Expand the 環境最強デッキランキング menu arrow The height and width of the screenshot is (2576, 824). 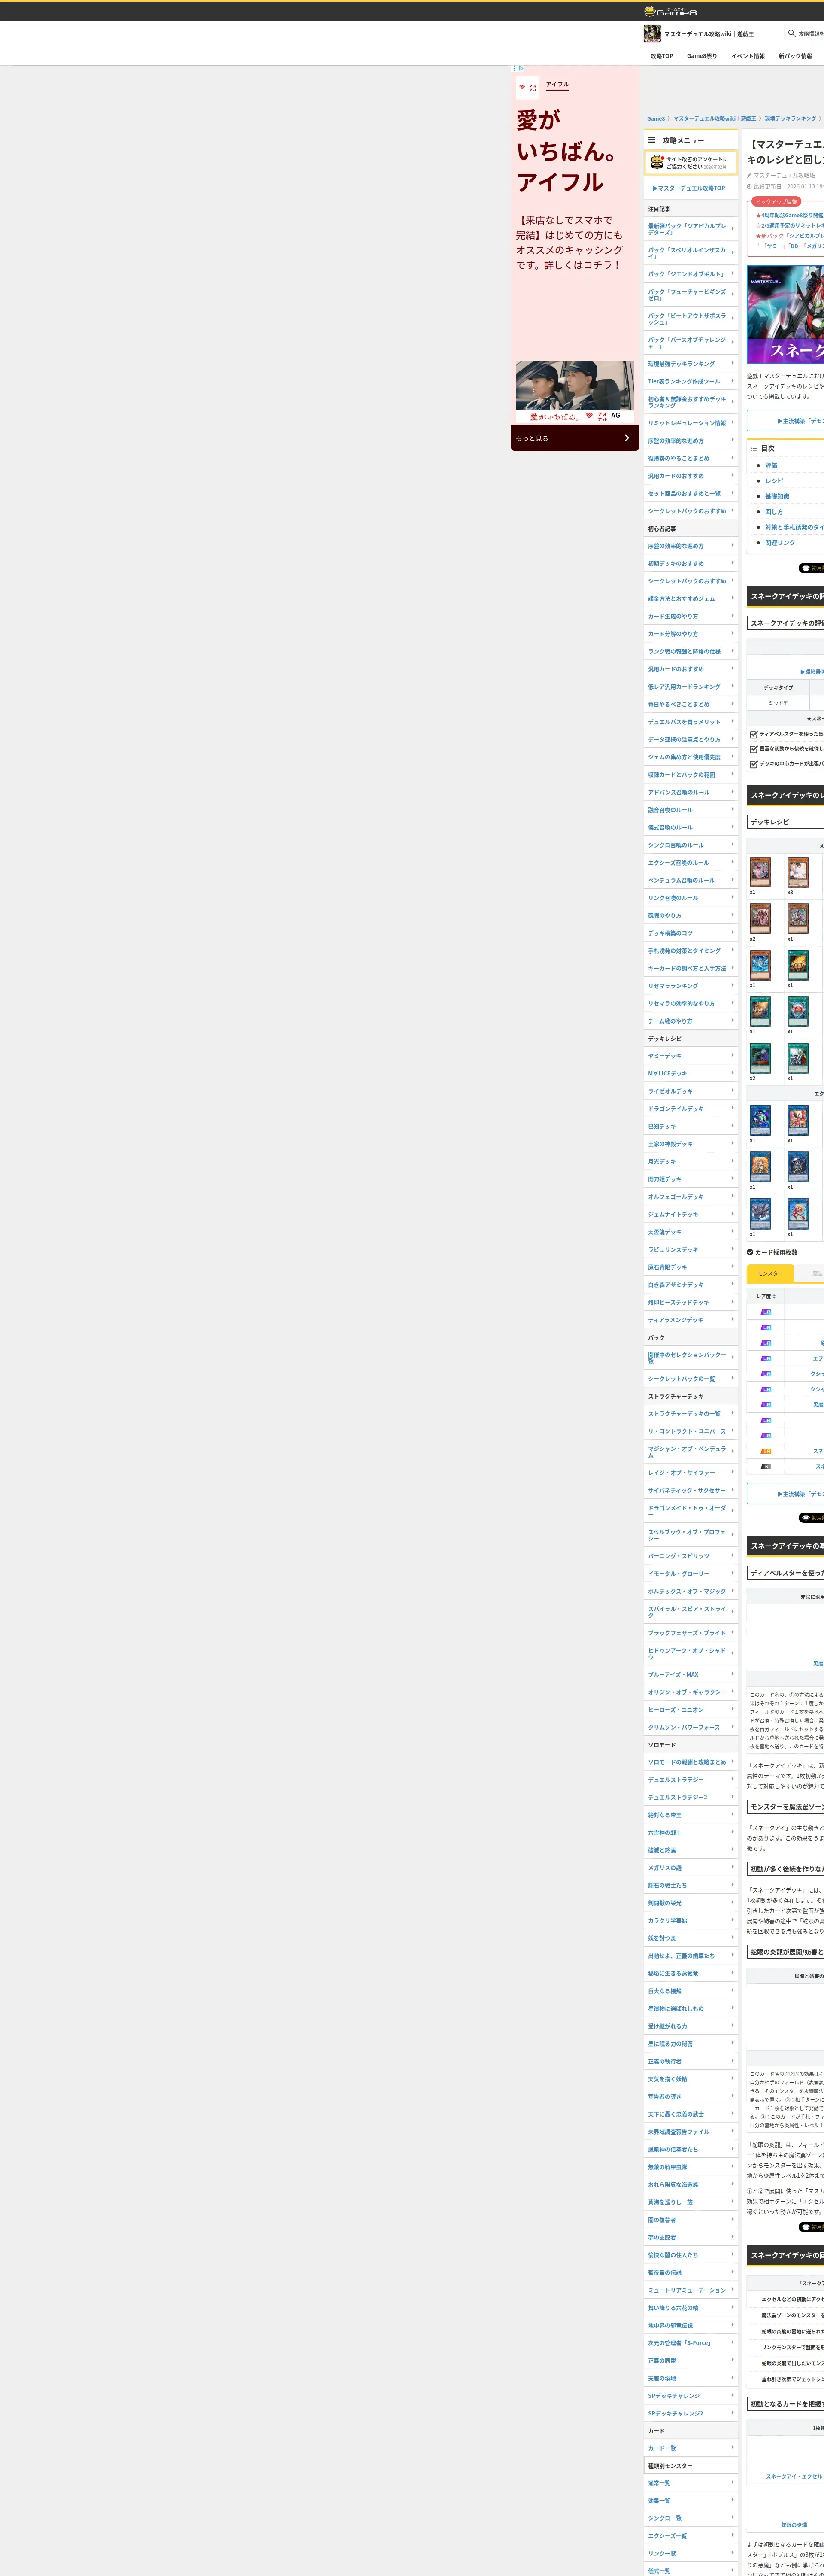[x=732, y=363]
